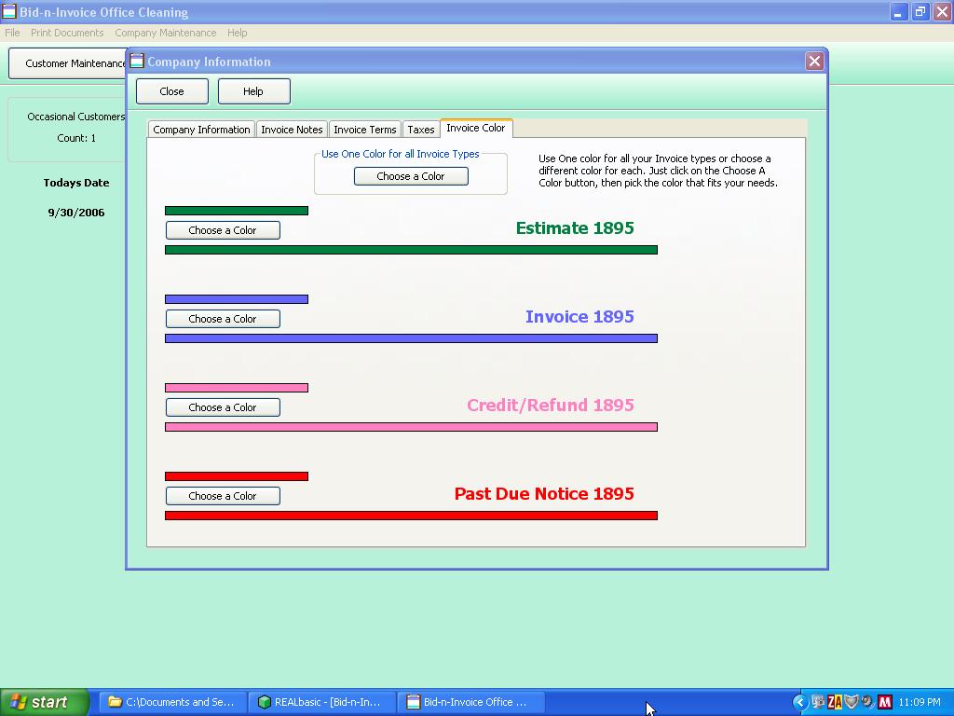This screenshot has height=716, width=954.
Task: Choose a color for Estimate
Action: pyautogui.click(x=223, y=230)
